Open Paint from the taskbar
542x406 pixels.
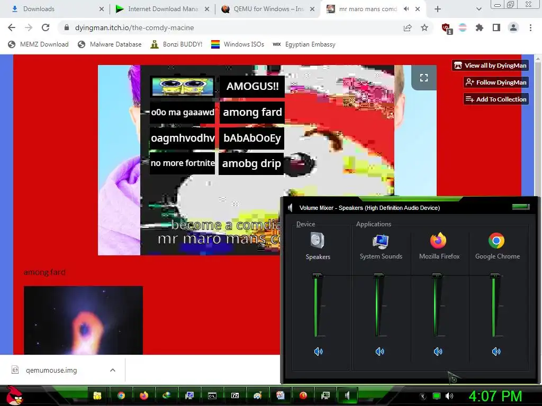coord(258,395)
